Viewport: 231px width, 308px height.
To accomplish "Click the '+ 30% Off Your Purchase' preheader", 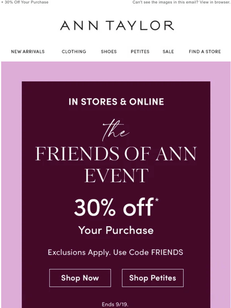I will (25, 2).
